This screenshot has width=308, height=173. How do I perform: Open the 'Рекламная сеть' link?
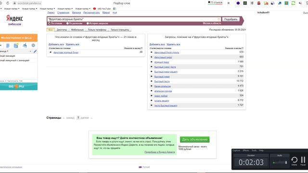(x=91, y=12)
